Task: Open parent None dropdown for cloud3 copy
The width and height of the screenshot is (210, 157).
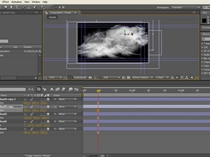Action: click(67, 107)
